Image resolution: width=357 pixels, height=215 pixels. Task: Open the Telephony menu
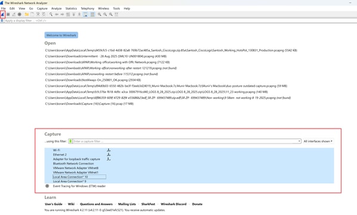tap(88, 8)
